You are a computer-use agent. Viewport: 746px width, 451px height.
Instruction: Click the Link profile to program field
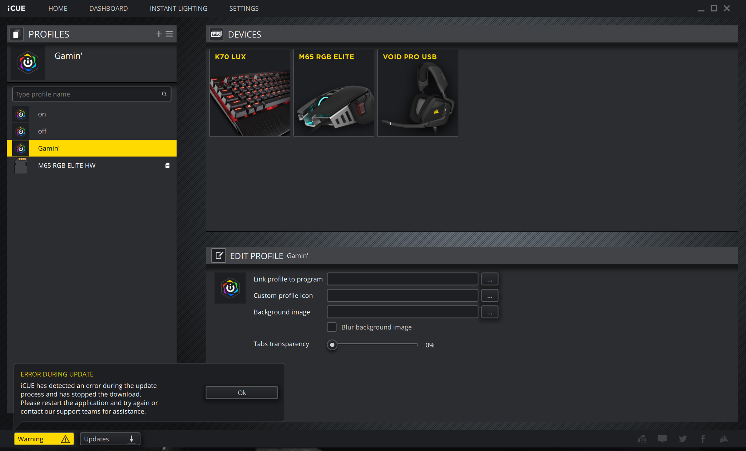pos(402,279)
